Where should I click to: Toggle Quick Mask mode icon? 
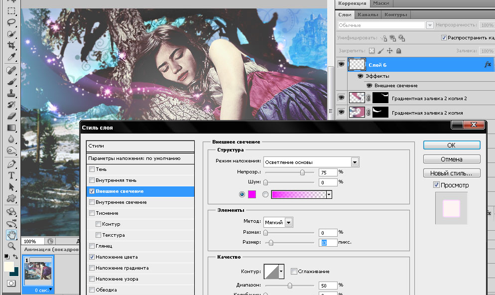11,284
